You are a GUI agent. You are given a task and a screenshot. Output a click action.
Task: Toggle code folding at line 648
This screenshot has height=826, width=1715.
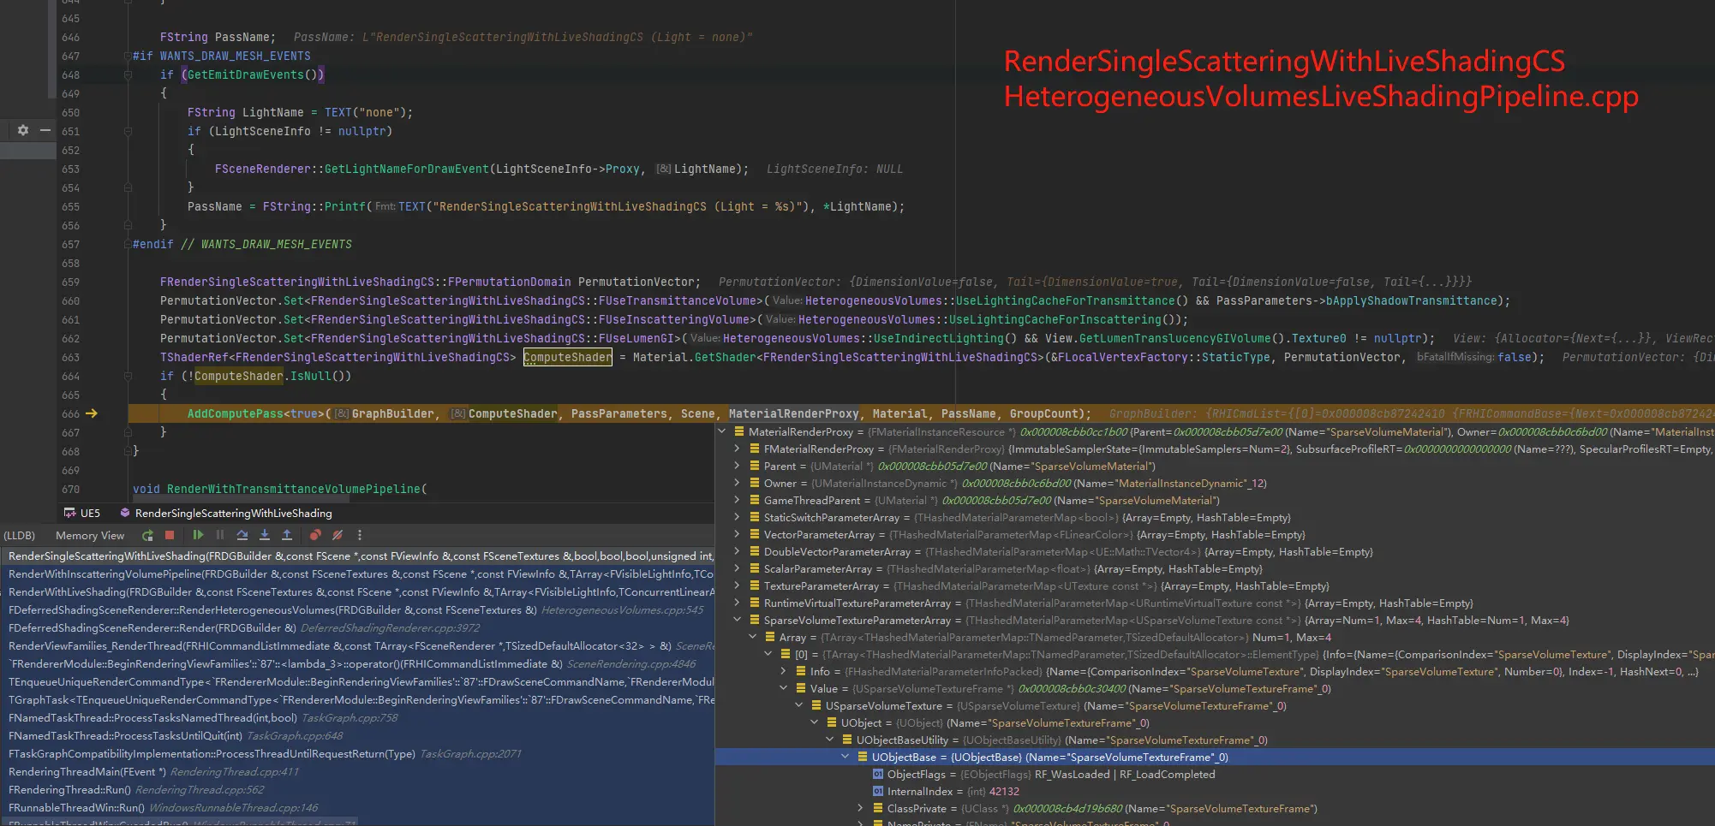(x=128, y=75)
